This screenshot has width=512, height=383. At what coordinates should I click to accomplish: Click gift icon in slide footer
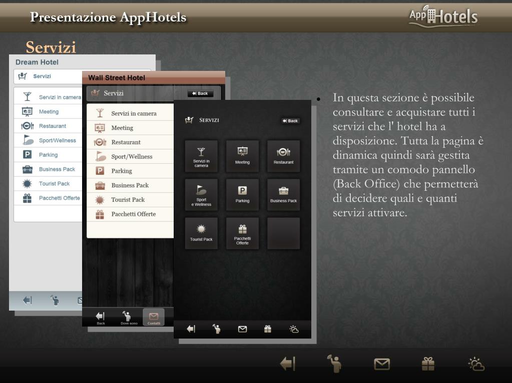(x=428, y=364)
